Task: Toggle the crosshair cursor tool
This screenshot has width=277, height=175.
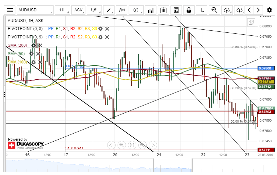Action: tap(202, 10)
